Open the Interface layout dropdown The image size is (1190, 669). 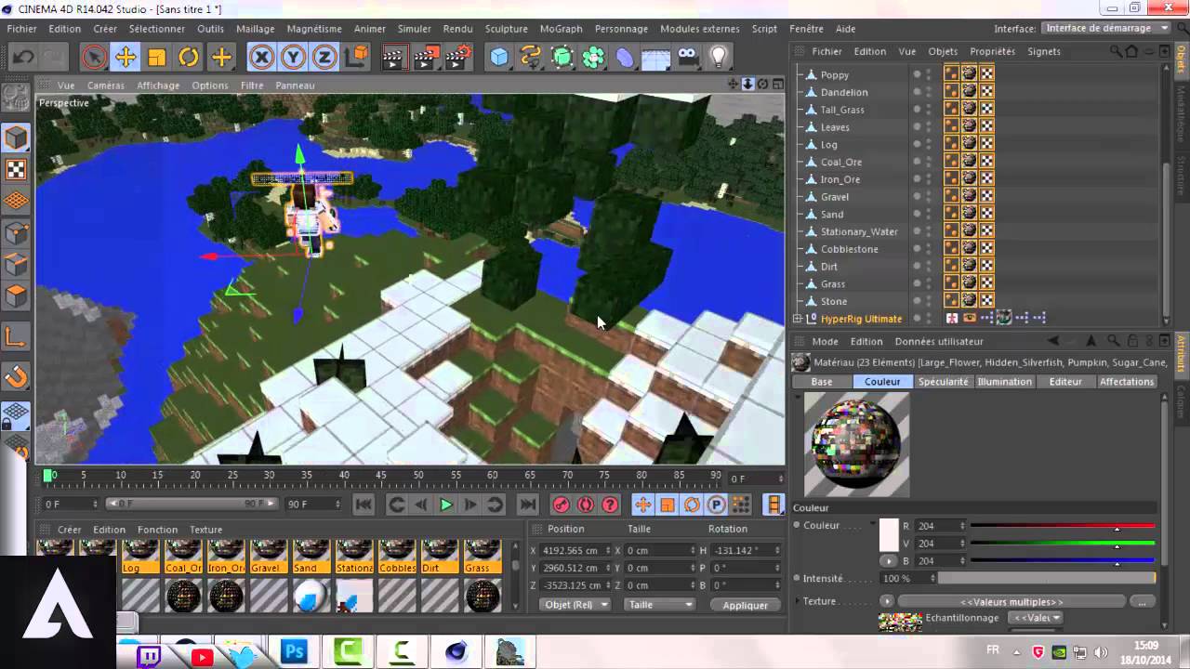(1106, 28)
